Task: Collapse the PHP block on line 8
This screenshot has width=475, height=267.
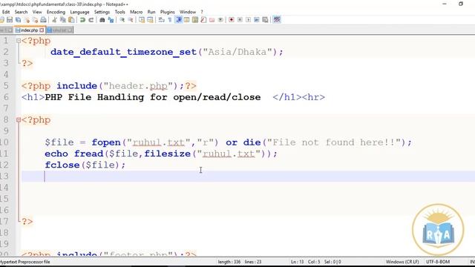Action: click(x=19, y=120)
